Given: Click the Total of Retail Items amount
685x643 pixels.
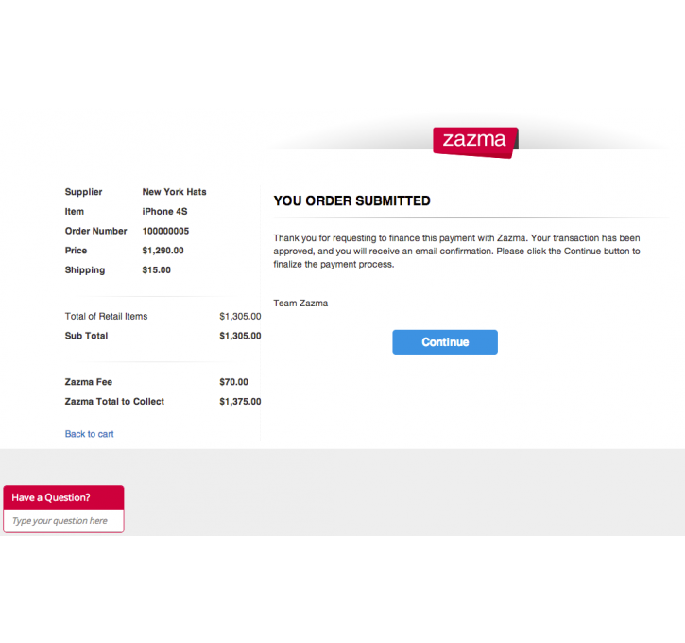Looking at the screenshot, I should pos(240,316).
